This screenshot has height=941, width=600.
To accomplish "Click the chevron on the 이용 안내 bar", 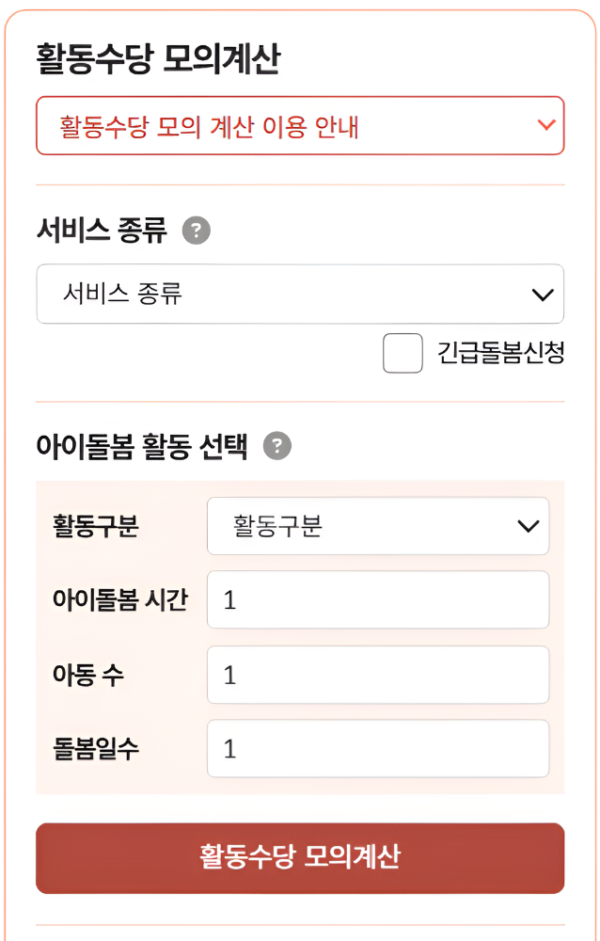I will [x=544, y=123].
